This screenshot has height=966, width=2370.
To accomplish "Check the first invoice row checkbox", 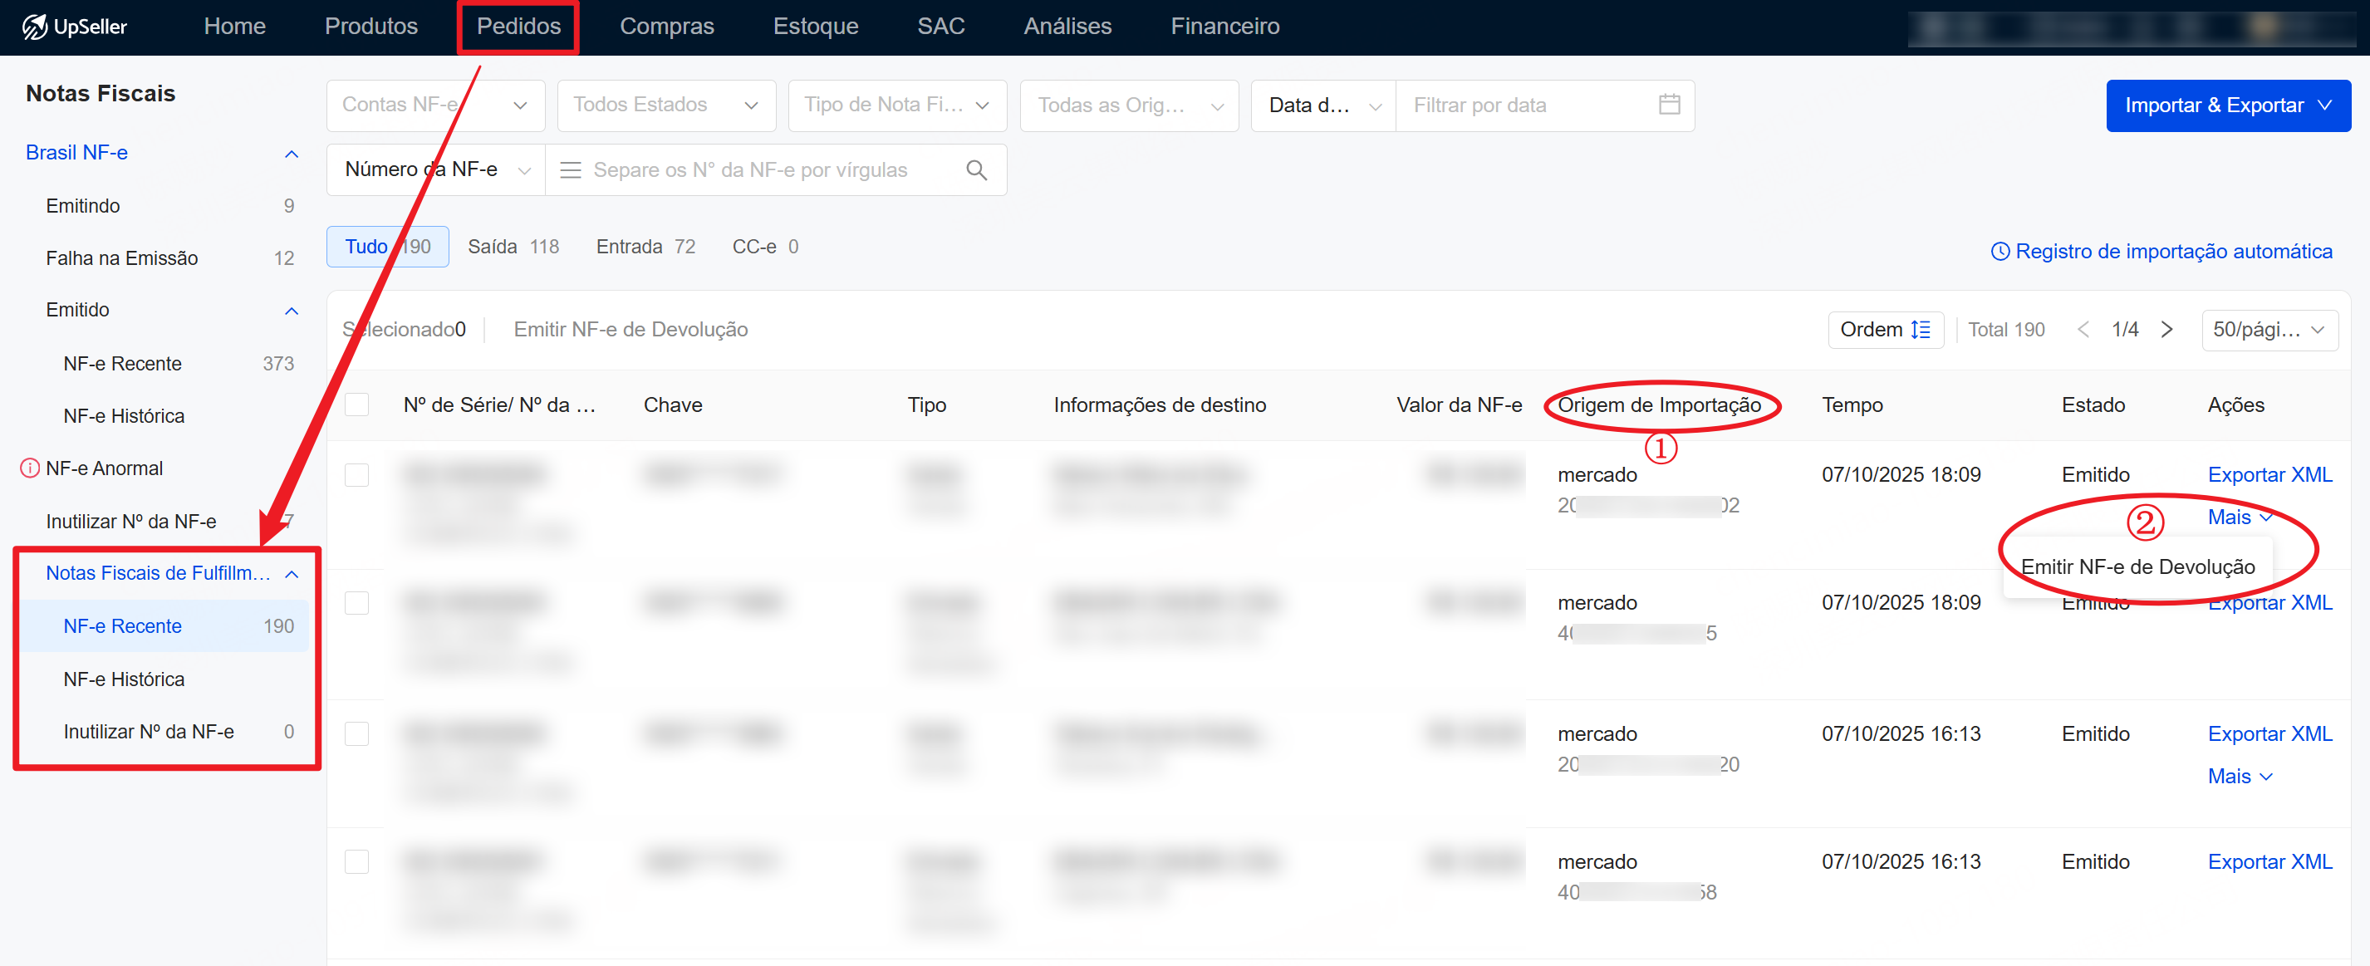I will [357, 475].
